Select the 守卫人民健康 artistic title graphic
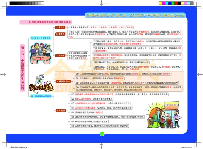Screen dimensions: 203x149 point(41,87)
